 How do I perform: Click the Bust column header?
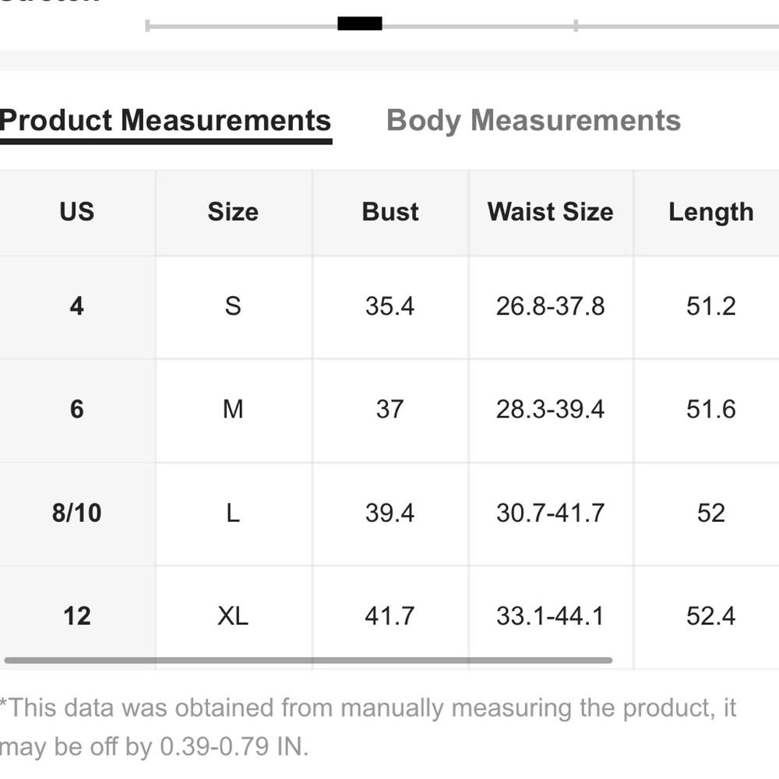point(390,213)
